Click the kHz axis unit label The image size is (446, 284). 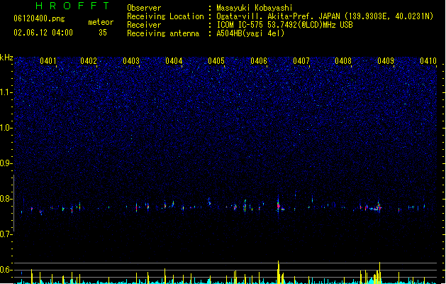pyautogui.click(x=6, y=58)
